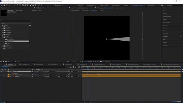Select the Selection arrow tool
183x103 pixels.
tap(2, 5)
